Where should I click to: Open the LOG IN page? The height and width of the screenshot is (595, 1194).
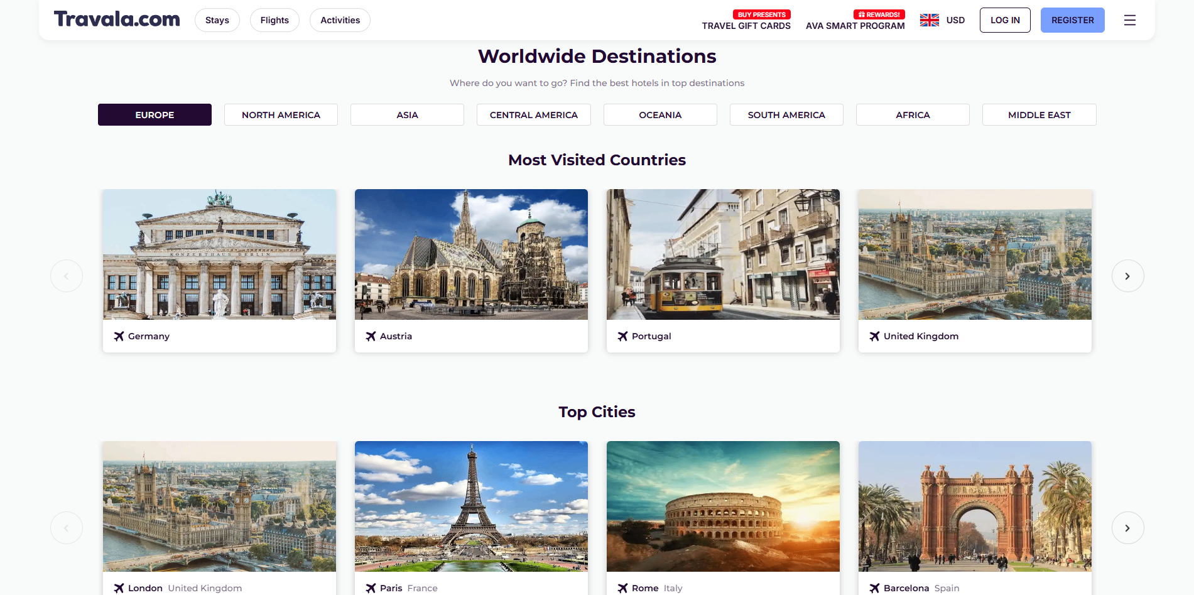[x=1004, y=19]
